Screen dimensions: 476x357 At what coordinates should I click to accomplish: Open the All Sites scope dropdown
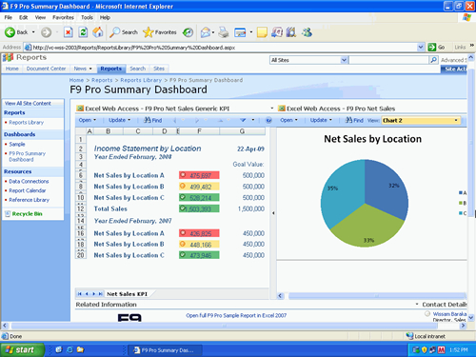pos(344,60)
